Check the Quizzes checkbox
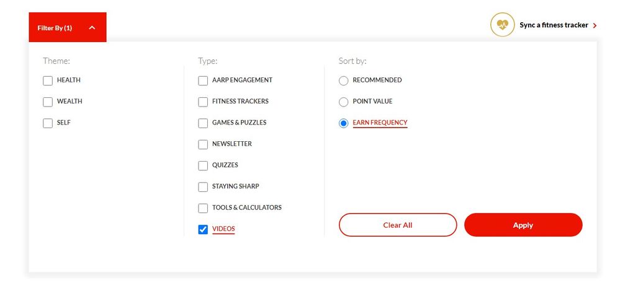This screenshot has height=283, width=620. click(203, 166)
